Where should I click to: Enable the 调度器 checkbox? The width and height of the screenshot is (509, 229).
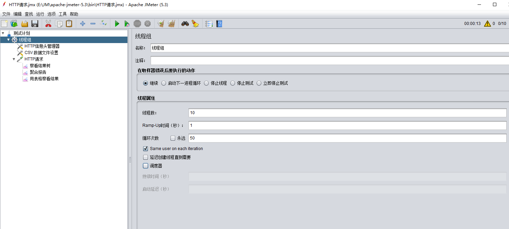tap(146, 166)
